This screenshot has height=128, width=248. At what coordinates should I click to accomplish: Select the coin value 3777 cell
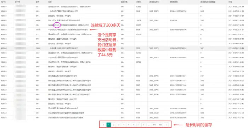(38, 34)
